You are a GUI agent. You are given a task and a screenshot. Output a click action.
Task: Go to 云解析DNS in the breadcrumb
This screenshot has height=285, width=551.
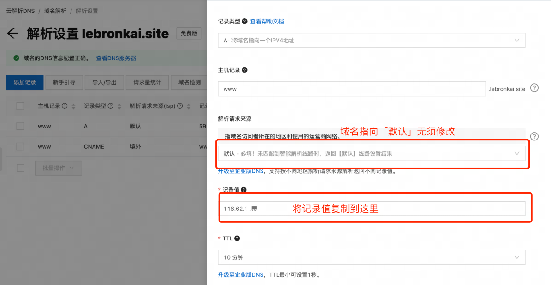(20, 11)
